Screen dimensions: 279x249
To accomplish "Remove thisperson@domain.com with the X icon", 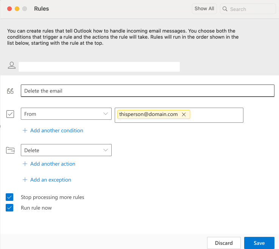I will (184, 114).
